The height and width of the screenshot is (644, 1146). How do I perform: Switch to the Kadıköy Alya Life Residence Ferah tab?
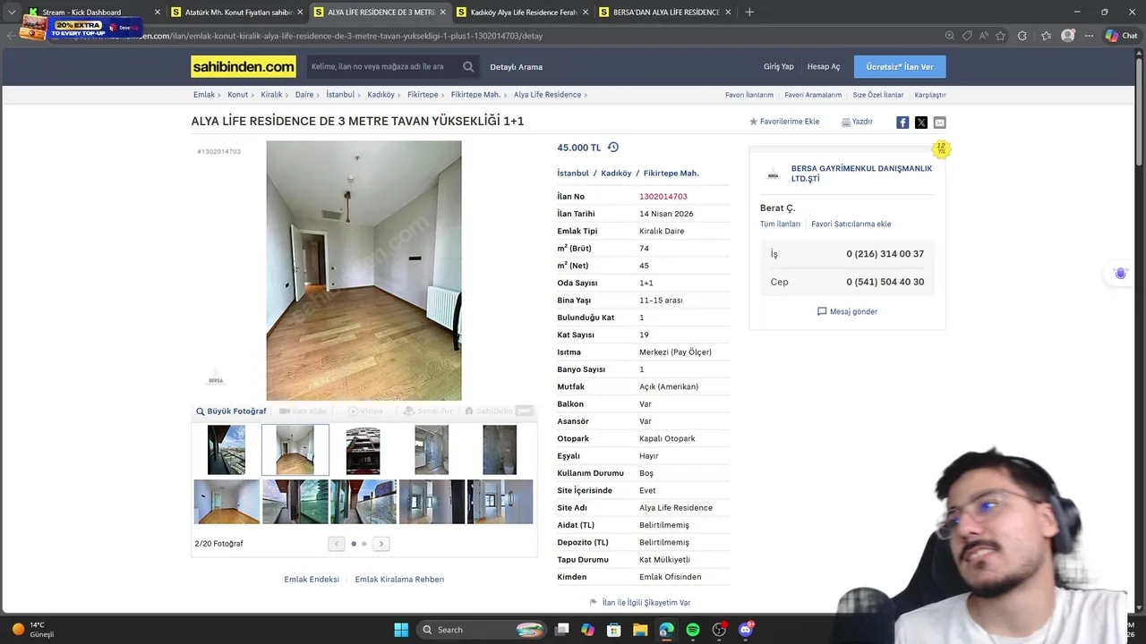tap(524, 13)
